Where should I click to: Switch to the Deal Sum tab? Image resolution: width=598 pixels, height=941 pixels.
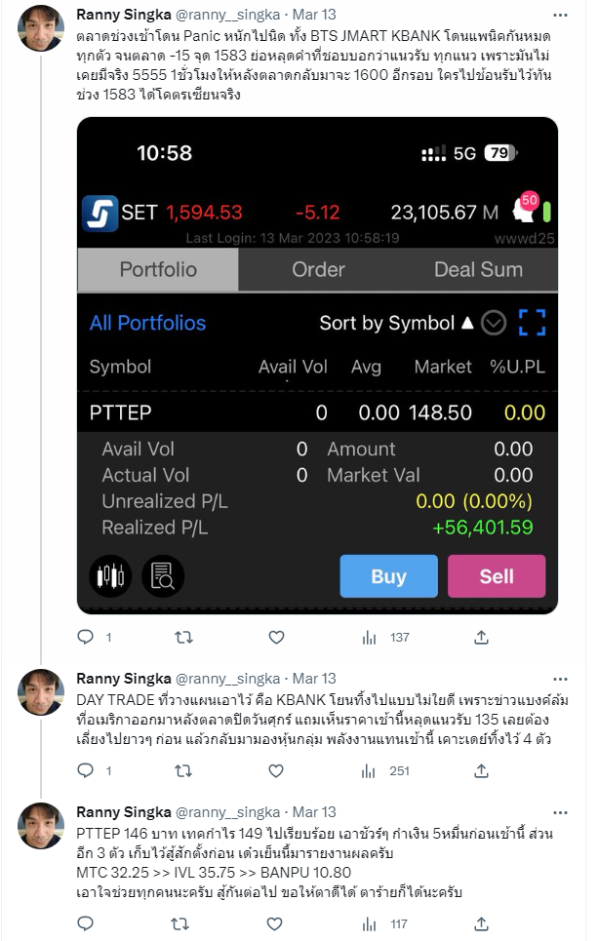coord(478,269)
